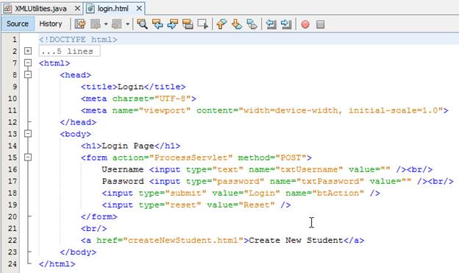Click the '</head>' closing tag
This screenshot has height=273, width=459.
(78, 122)
